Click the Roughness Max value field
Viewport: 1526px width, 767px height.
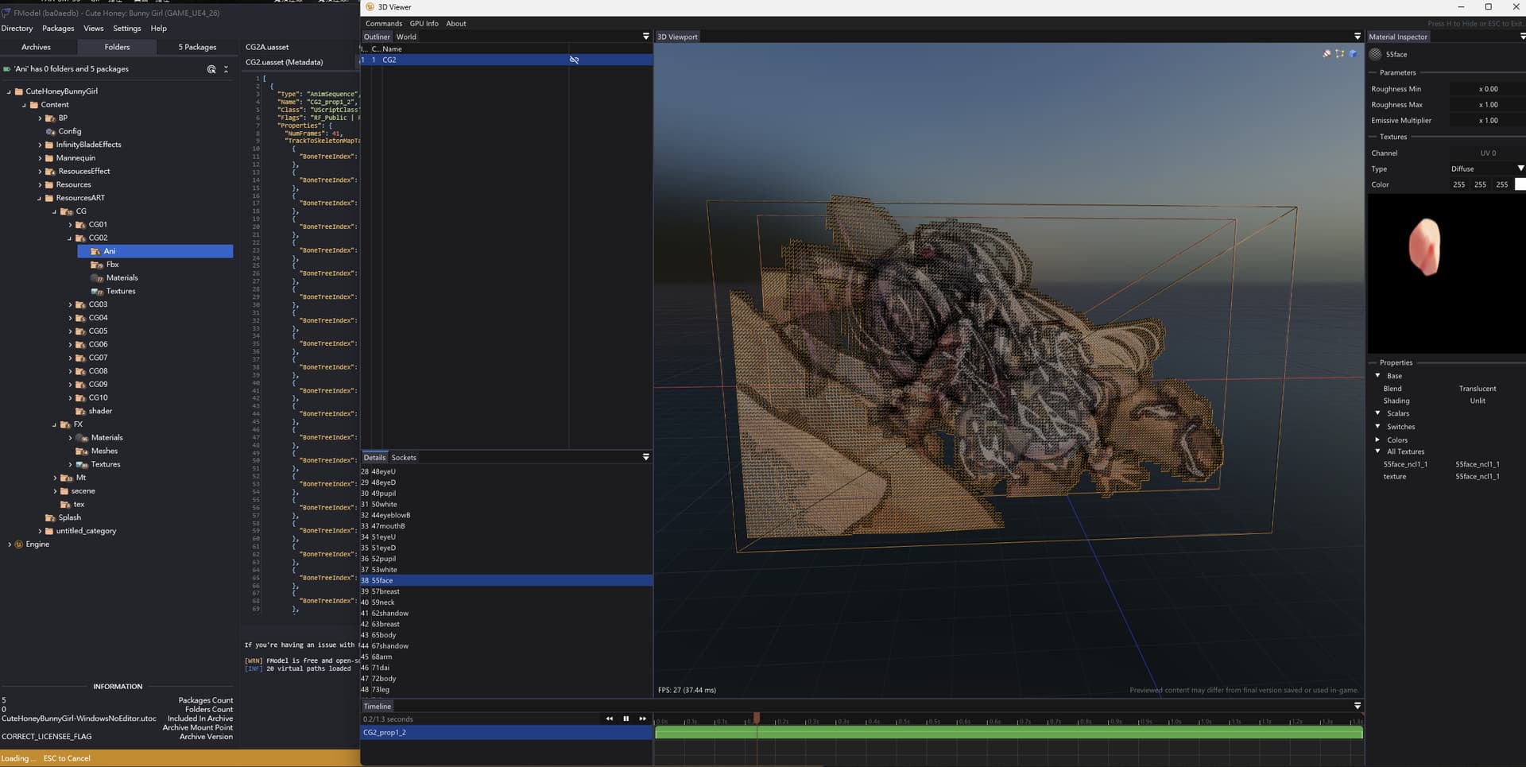pos(1486,105)
